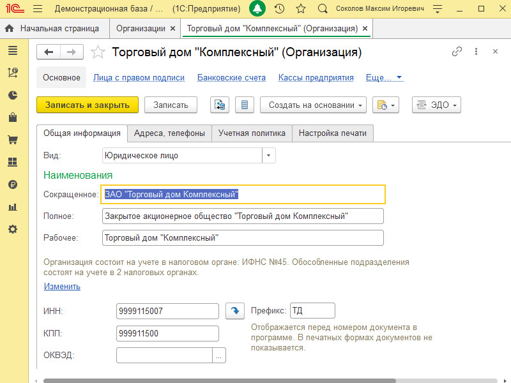Expand the ЭДО dropdown menu
Image resolution: width=511 pixels, height=383 pixels.
pyautogui.click(x=436, y=105)
